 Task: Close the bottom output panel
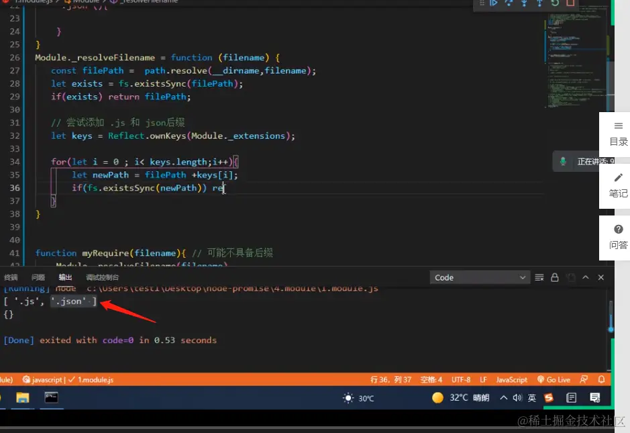601,277
